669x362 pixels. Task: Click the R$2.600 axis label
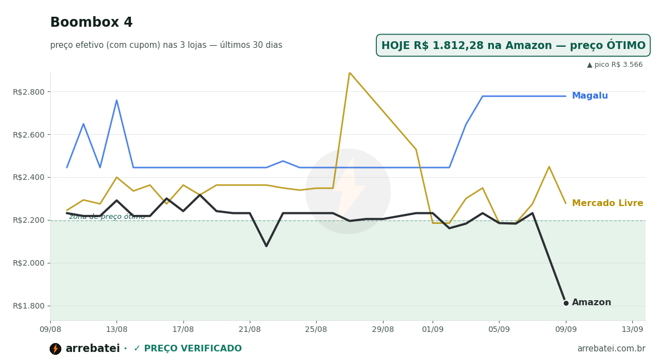28,135
